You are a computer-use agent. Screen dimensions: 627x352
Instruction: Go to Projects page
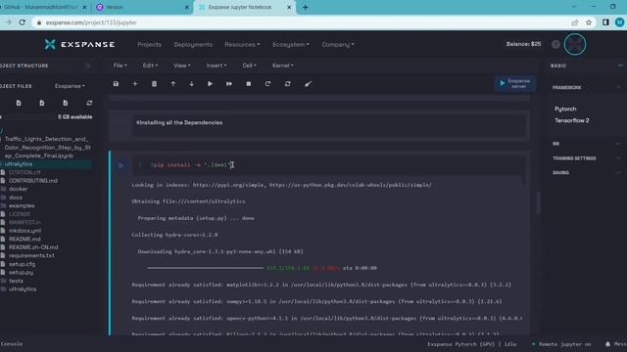149,44
